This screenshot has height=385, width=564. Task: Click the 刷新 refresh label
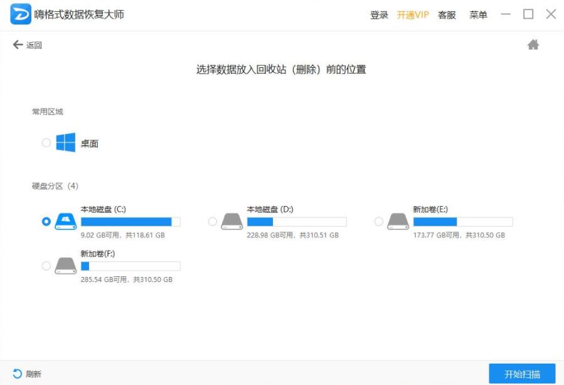[33, 374]
